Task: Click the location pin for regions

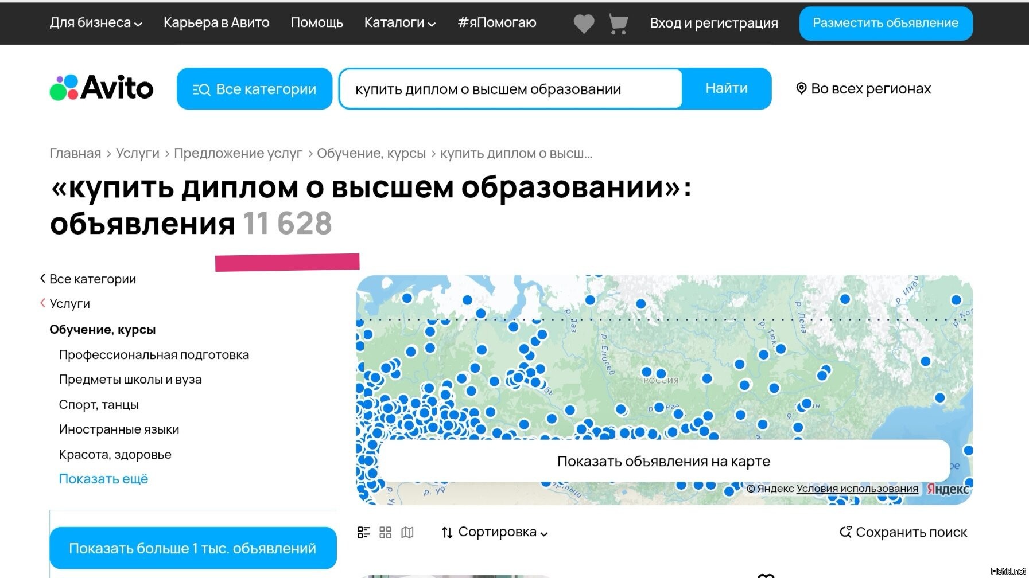Action: tap(801, 88)
